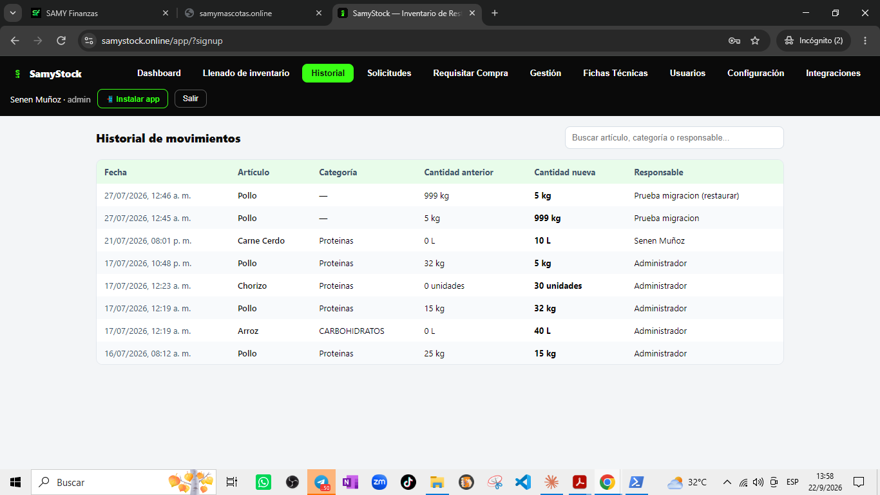Open Fichas Técnicas page
The height and width of the screenshot is (495, 880).
click(x=615, y=73)
